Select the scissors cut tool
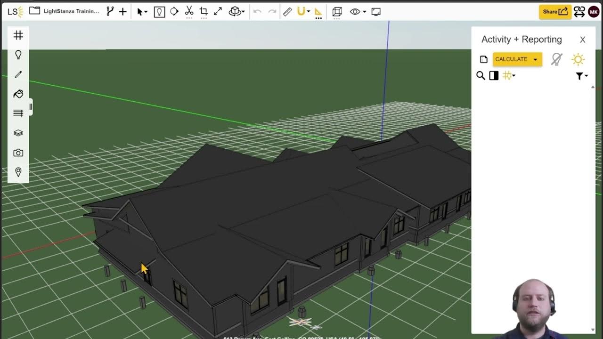This screenshot has height=339, width=603. [189, 11]
